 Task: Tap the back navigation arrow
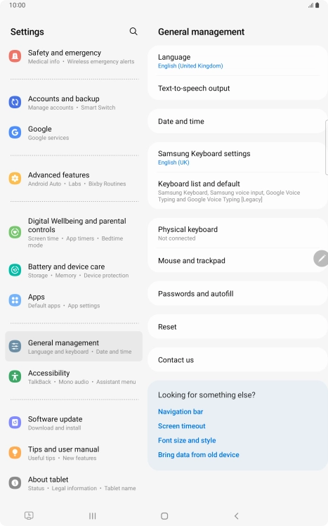coord(237,516)
